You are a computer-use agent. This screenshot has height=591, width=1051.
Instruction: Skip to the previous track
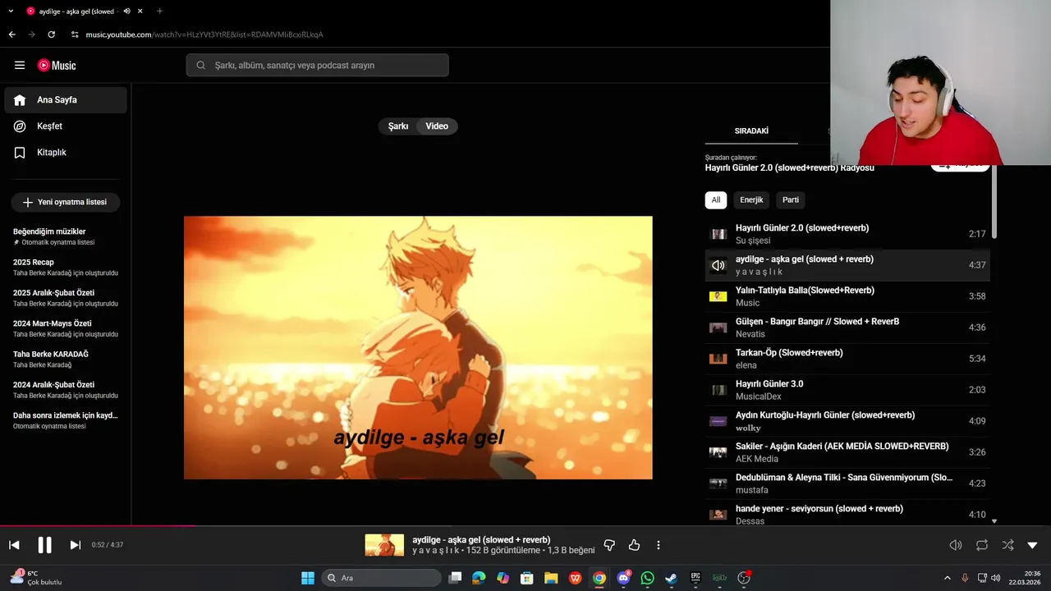[x=14, y=545]
